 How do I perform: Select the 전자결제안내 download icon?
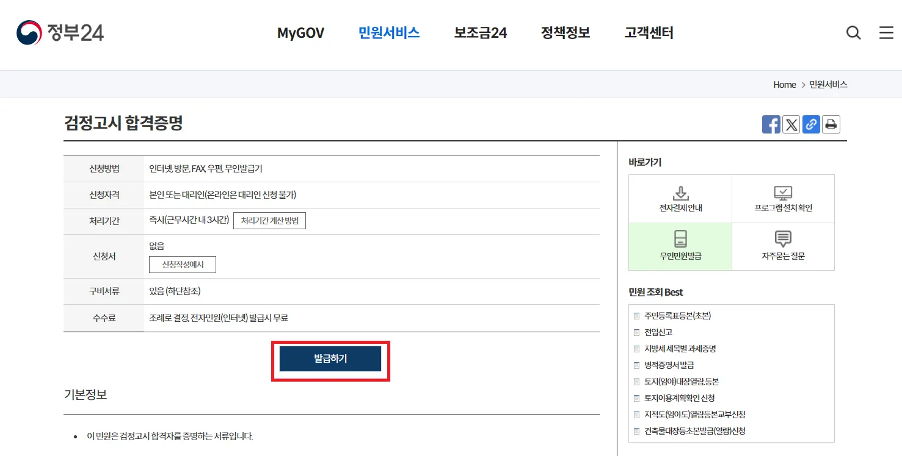(x=680, y=191)
